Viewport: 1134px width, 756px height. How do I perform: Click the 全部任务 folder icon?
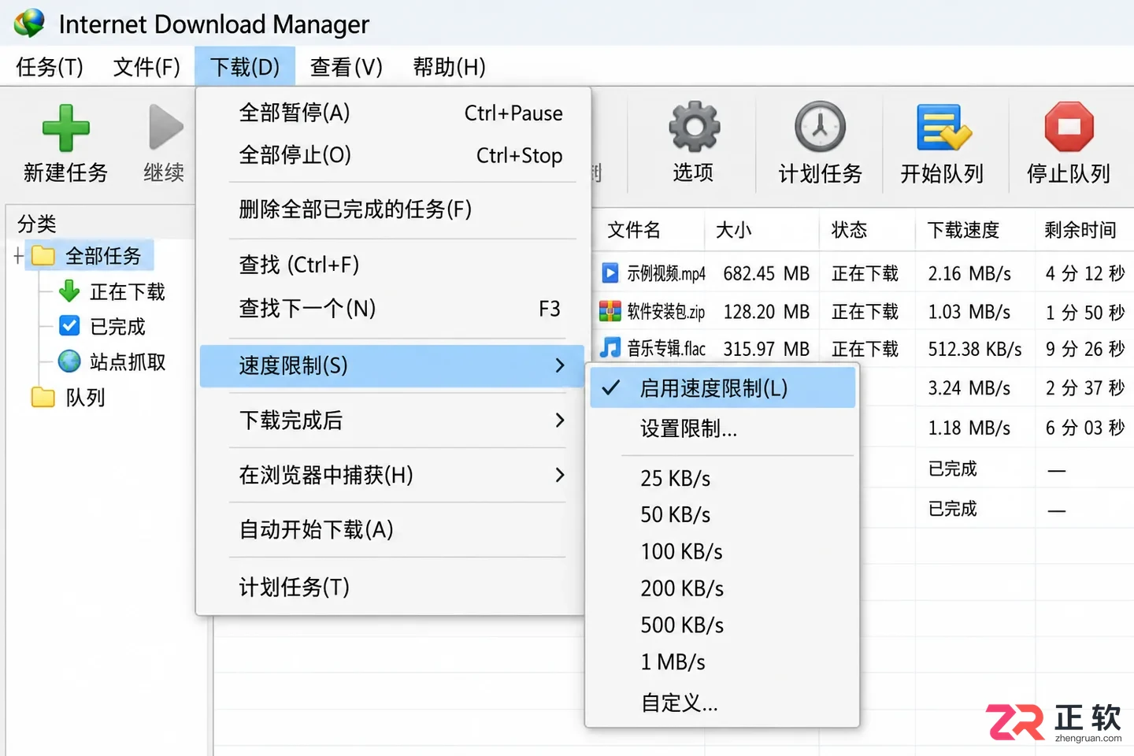[x=43, y=256]
